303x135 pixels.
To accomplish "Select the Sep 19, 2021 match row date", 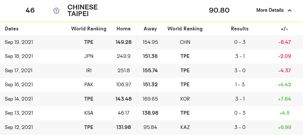I will click(x=19, y=42).
